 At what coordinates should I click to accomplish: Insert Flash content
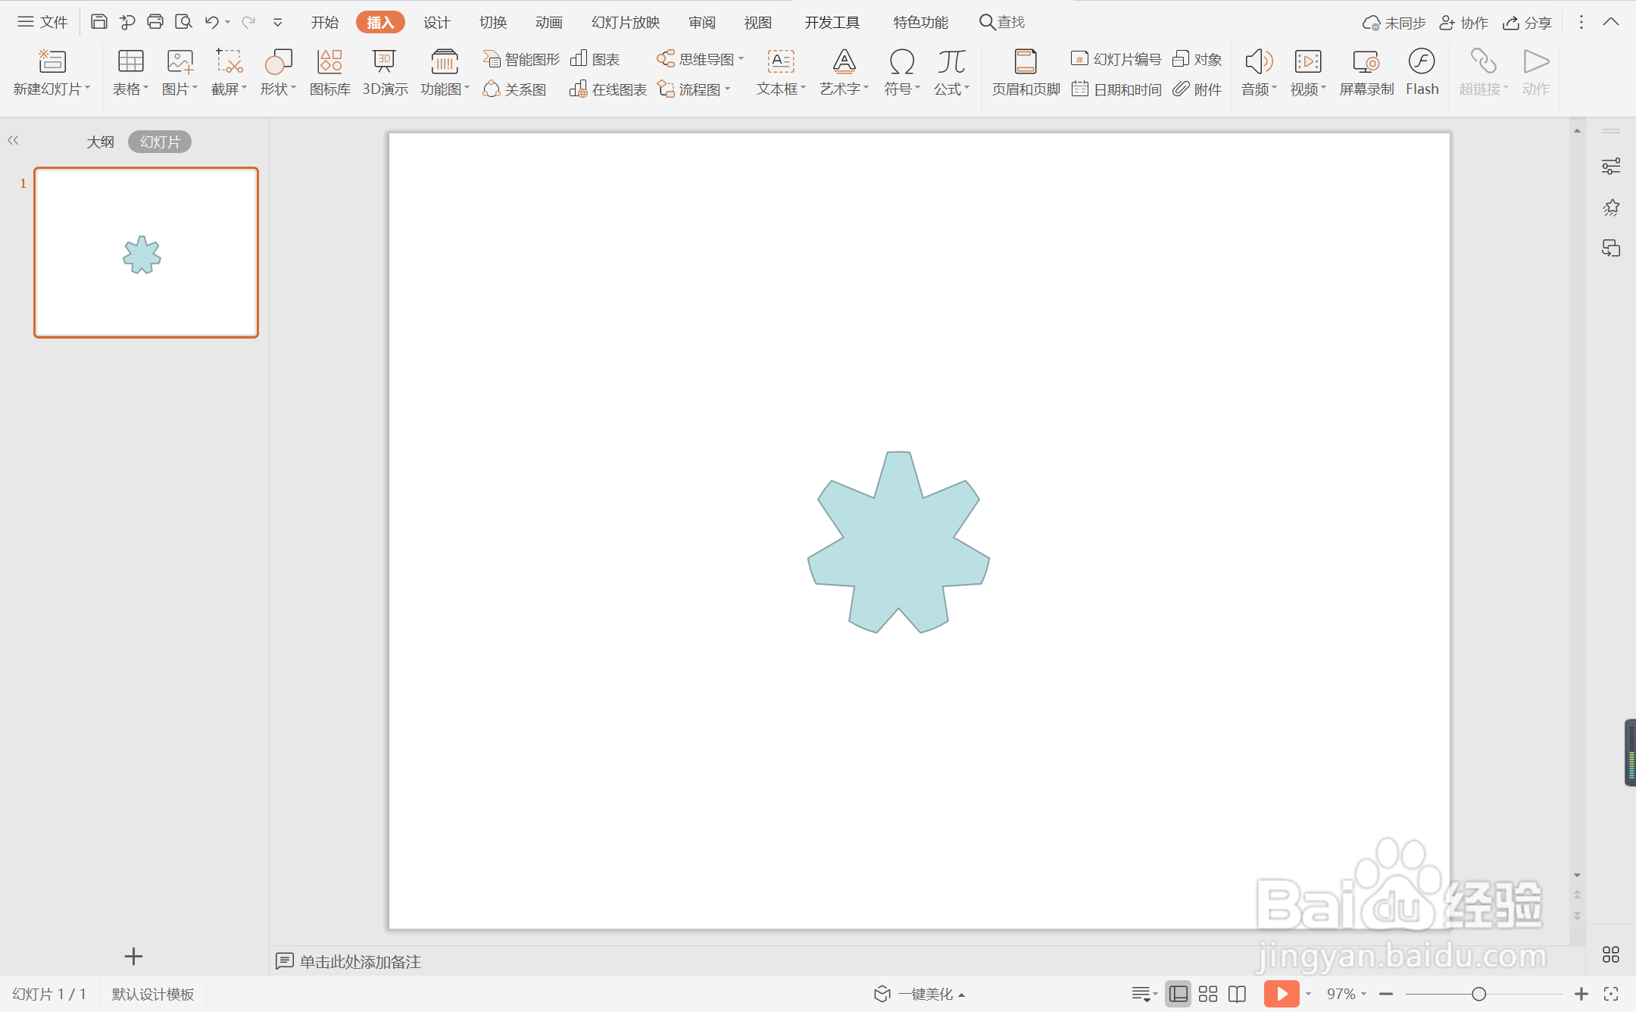pos(1422,73)
